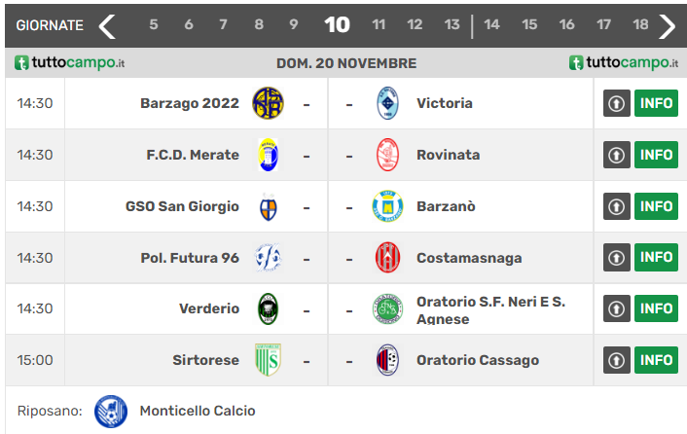
Task: Select matchday 5 tab
Action: (154, 25)
